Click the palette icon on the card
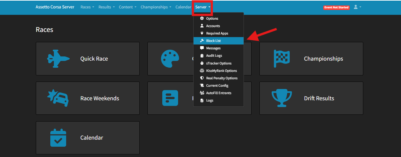 click(x=170, y=59)
